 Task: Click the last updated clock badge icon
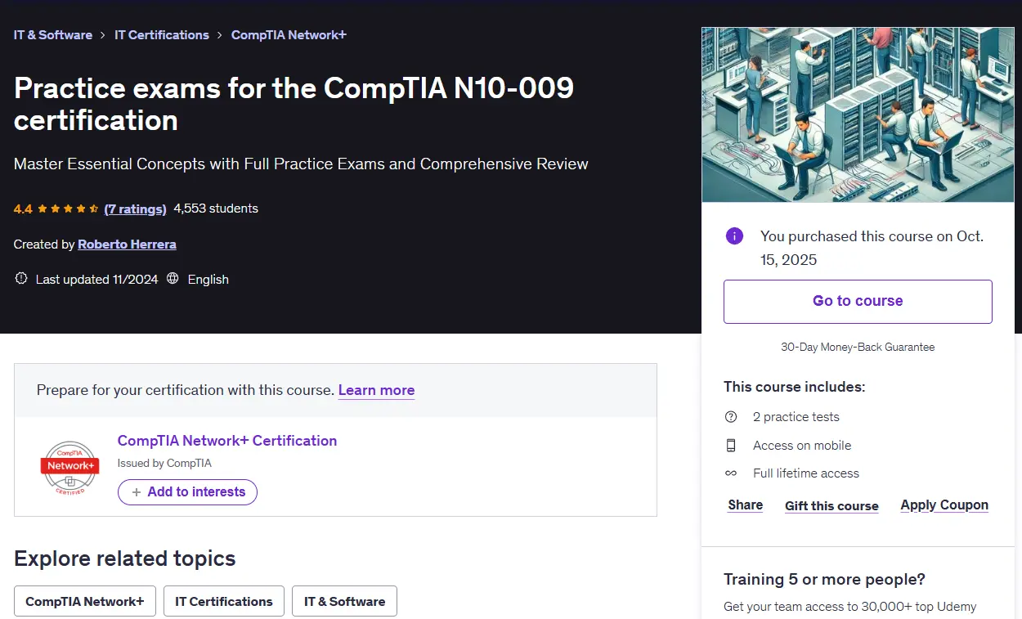(21, 279)
